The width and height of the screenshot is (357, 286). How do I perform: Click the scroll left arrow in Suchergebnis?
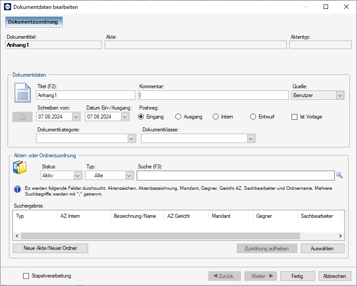(17, 236)
